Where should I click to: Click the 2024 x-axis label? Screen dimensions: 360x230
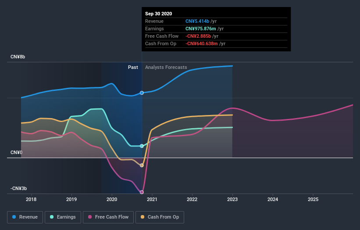[x=273, y=199]
